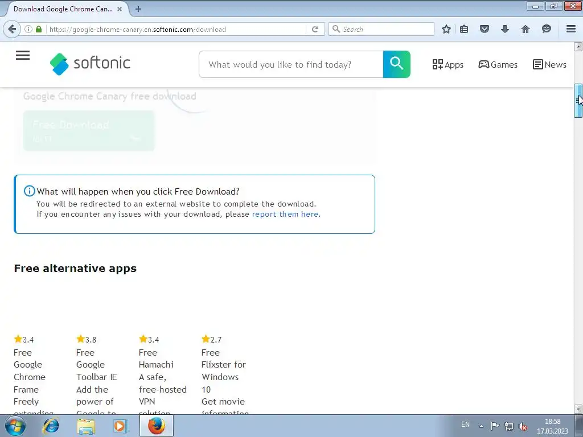Launch Internet Explorer from the taskbar
The image size is (583, 437).
(x=51, y=426)
